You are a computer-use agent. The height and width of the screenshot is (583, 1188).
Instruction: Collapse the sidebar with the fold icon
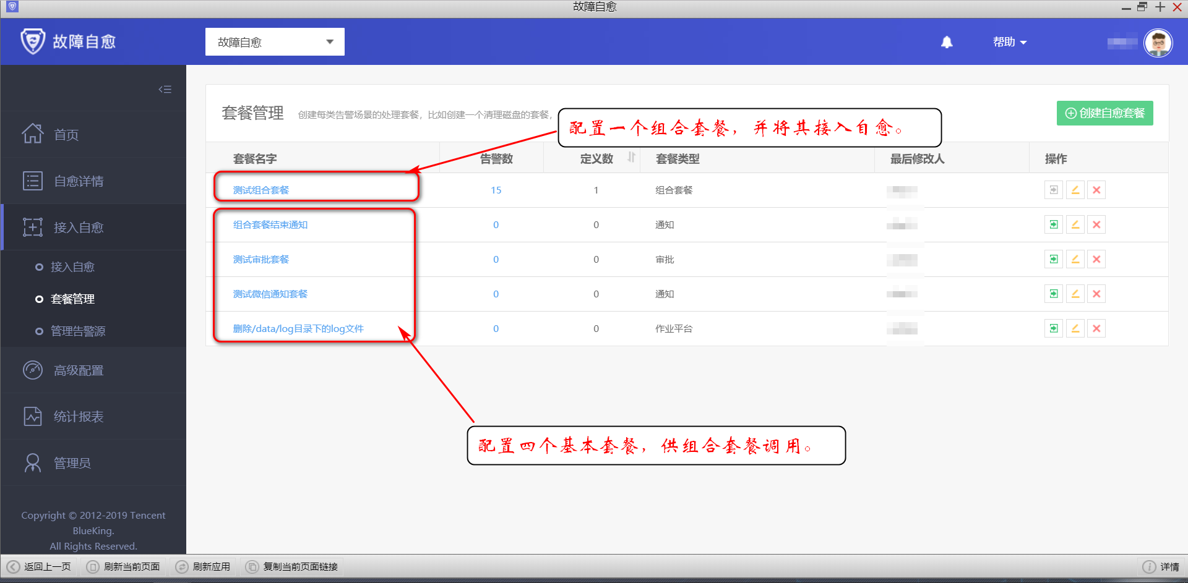[x=165, y=89]
